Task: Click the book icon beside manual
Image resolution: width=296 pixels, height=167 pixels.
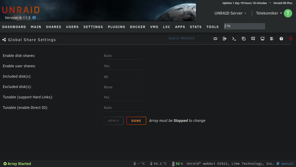Action: click(x=278, y=164)
